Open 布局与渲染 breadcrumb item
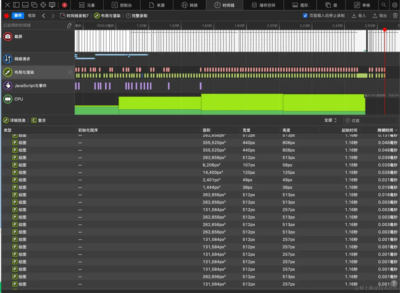Image resolution: width=400 pixels, height=293 pixels. (x=107, y=16)
